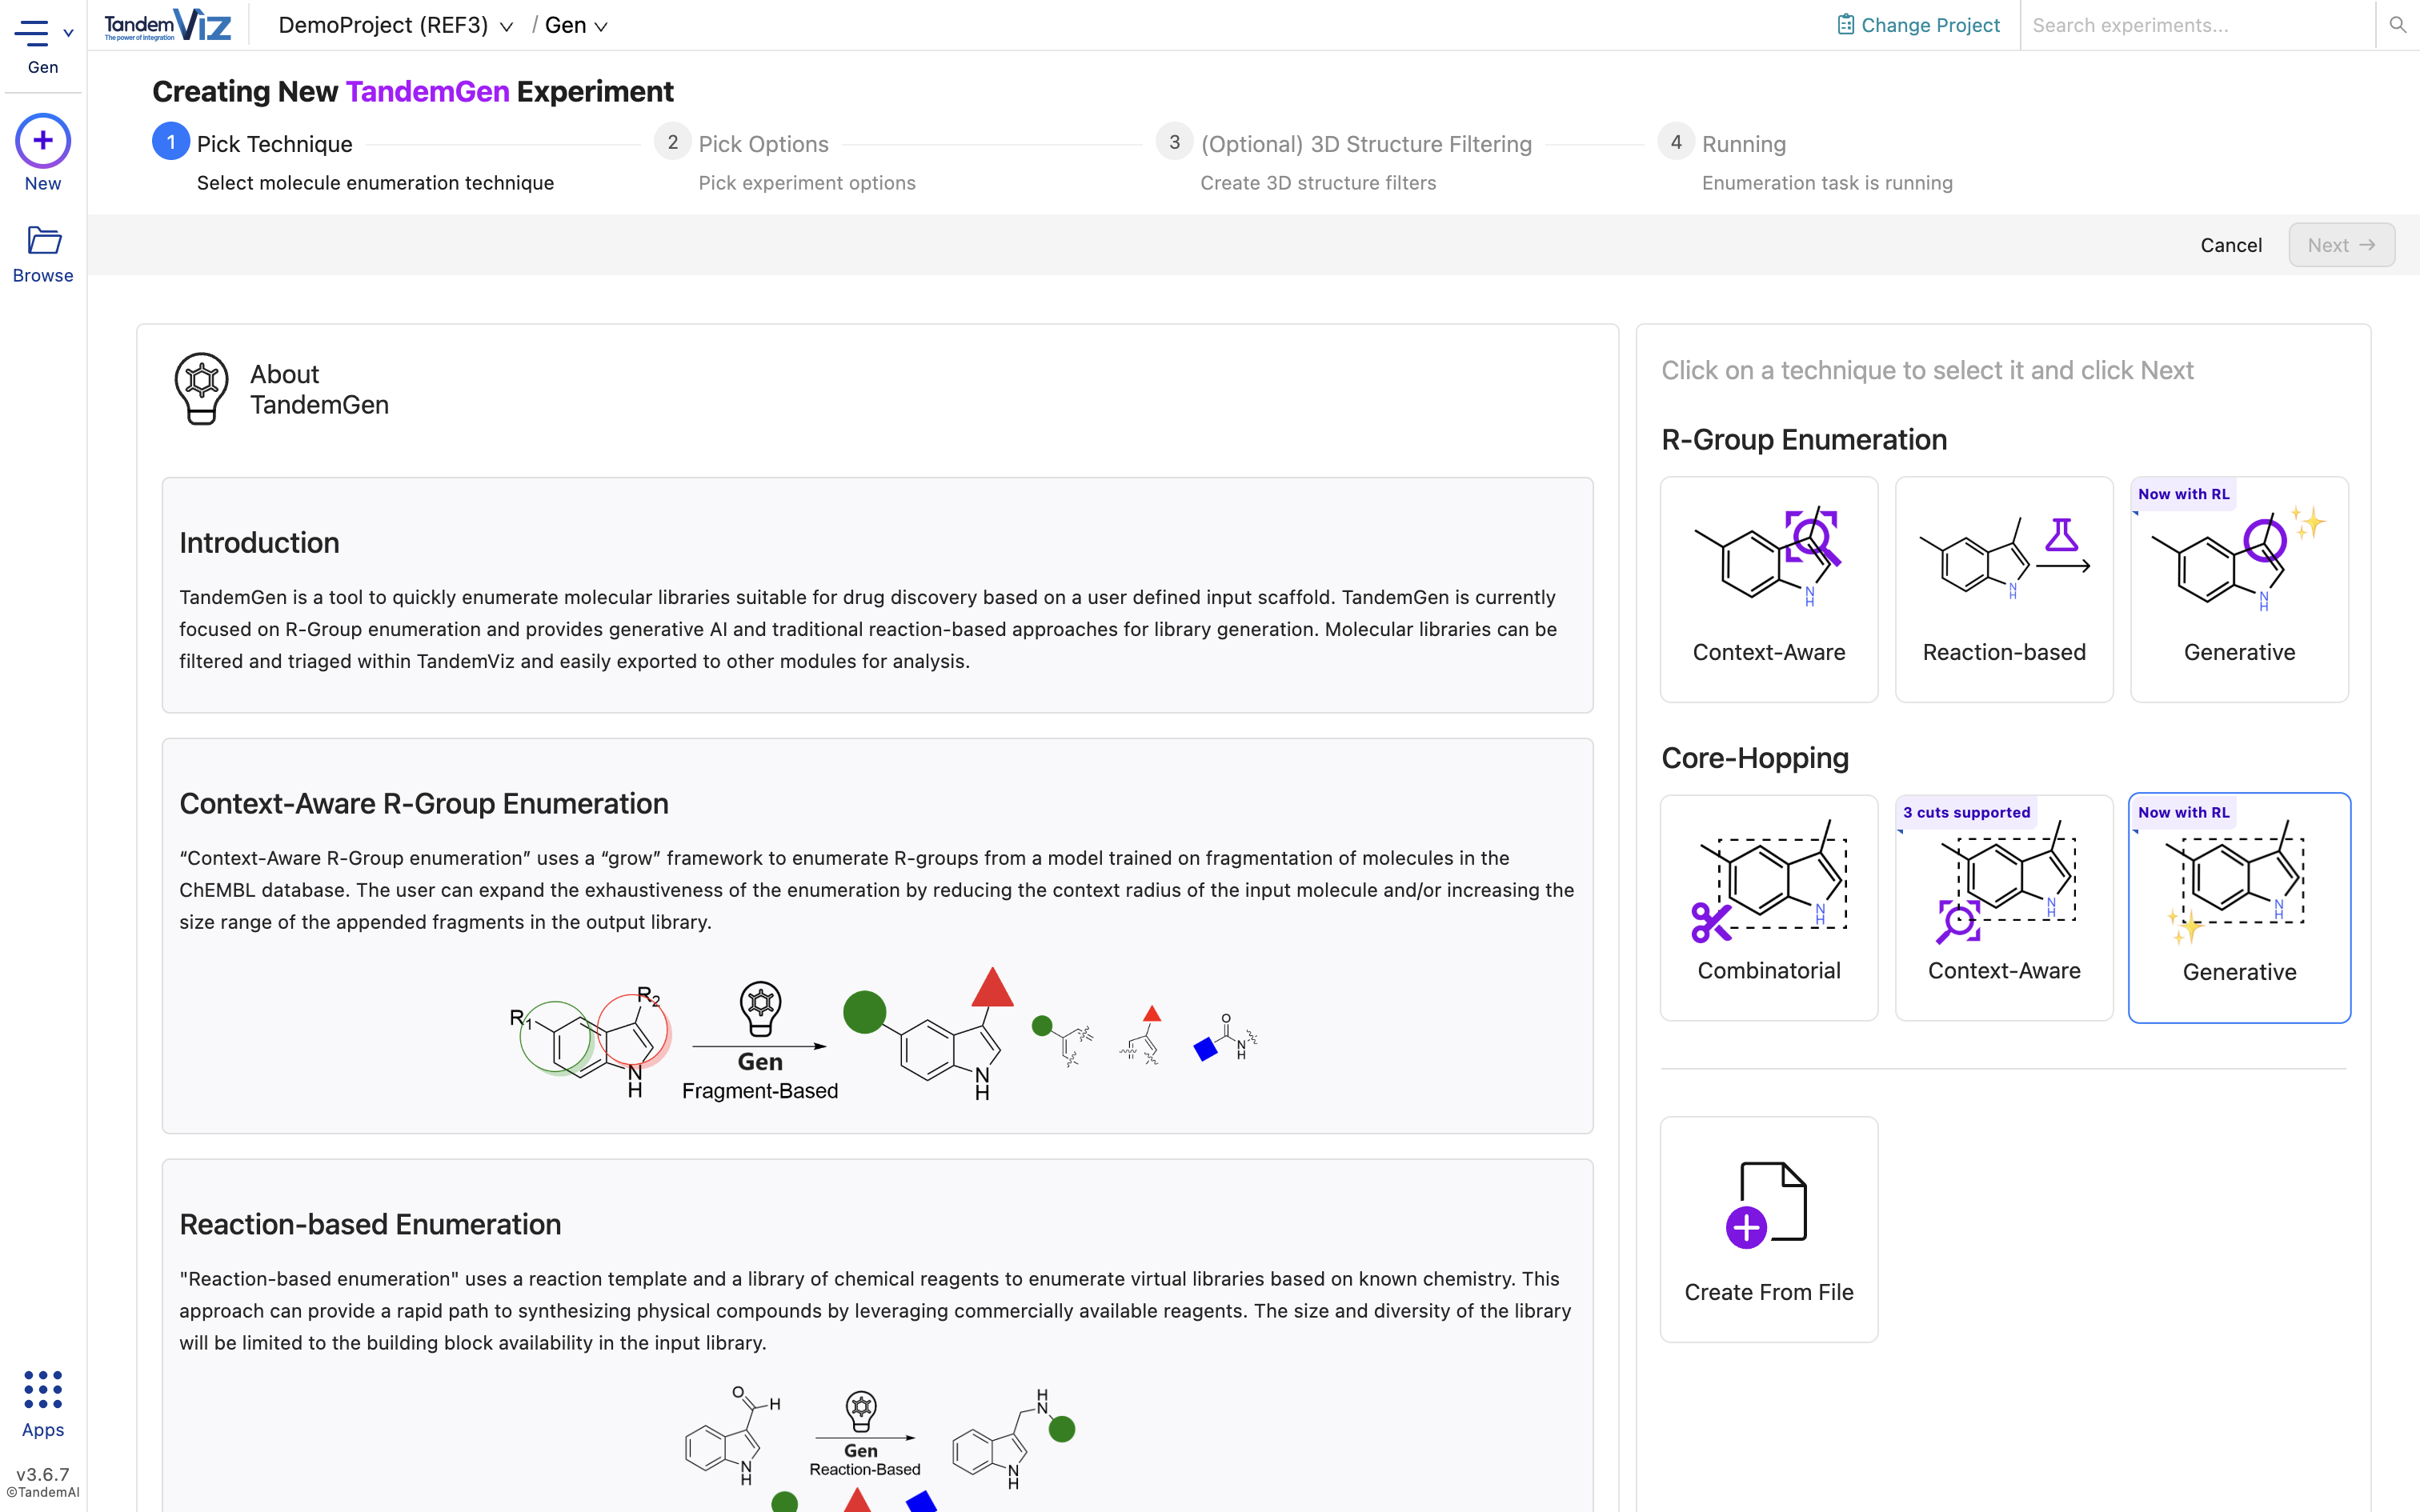Click the New experiment plus icon
The height and width of the screenshot is (1512, 2420).
[42, 141]
